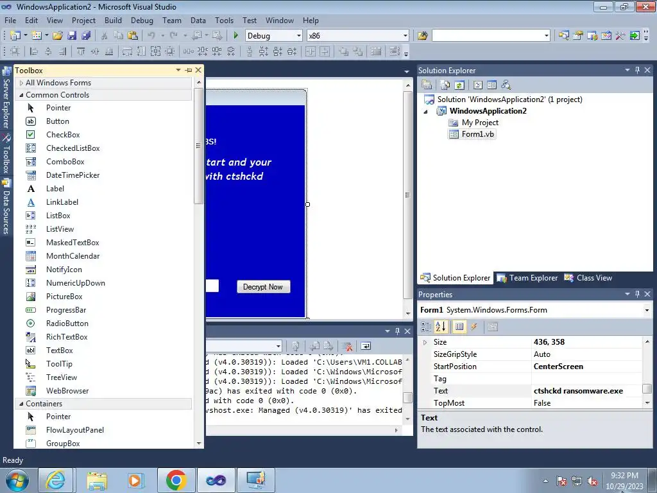Viewport: 657px width, 493px height.
Task: Click the Save Form1.vb disk icon
Action: (72, 36)
